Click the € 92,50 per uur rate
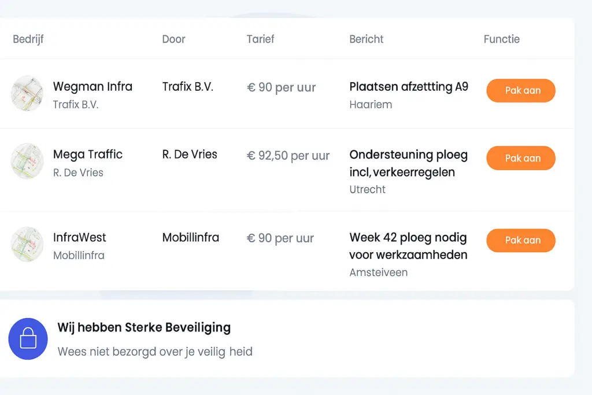 (288, 156)
